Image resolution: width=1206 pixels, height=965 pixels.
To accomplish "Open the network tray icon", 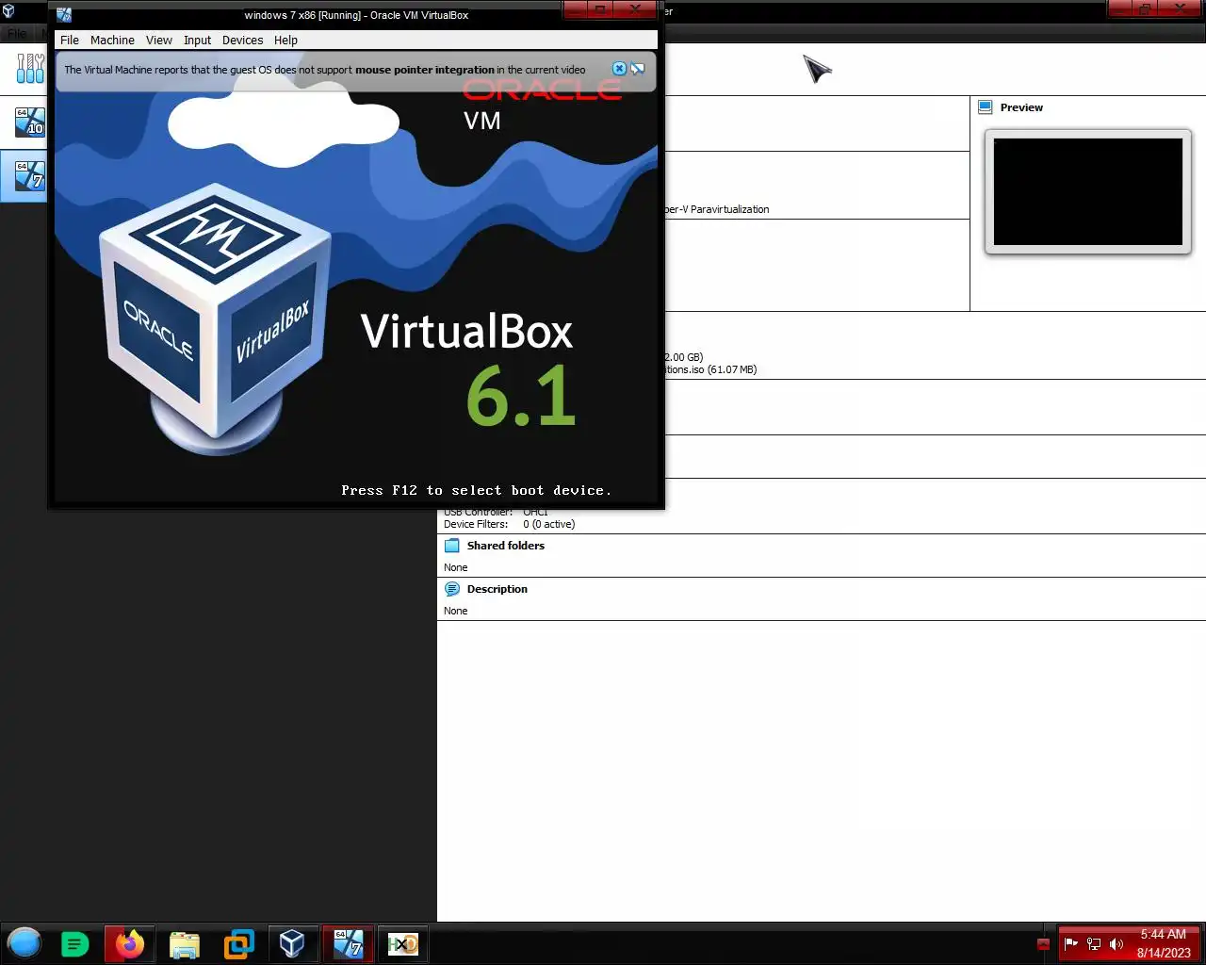I will click(1094, 943).
